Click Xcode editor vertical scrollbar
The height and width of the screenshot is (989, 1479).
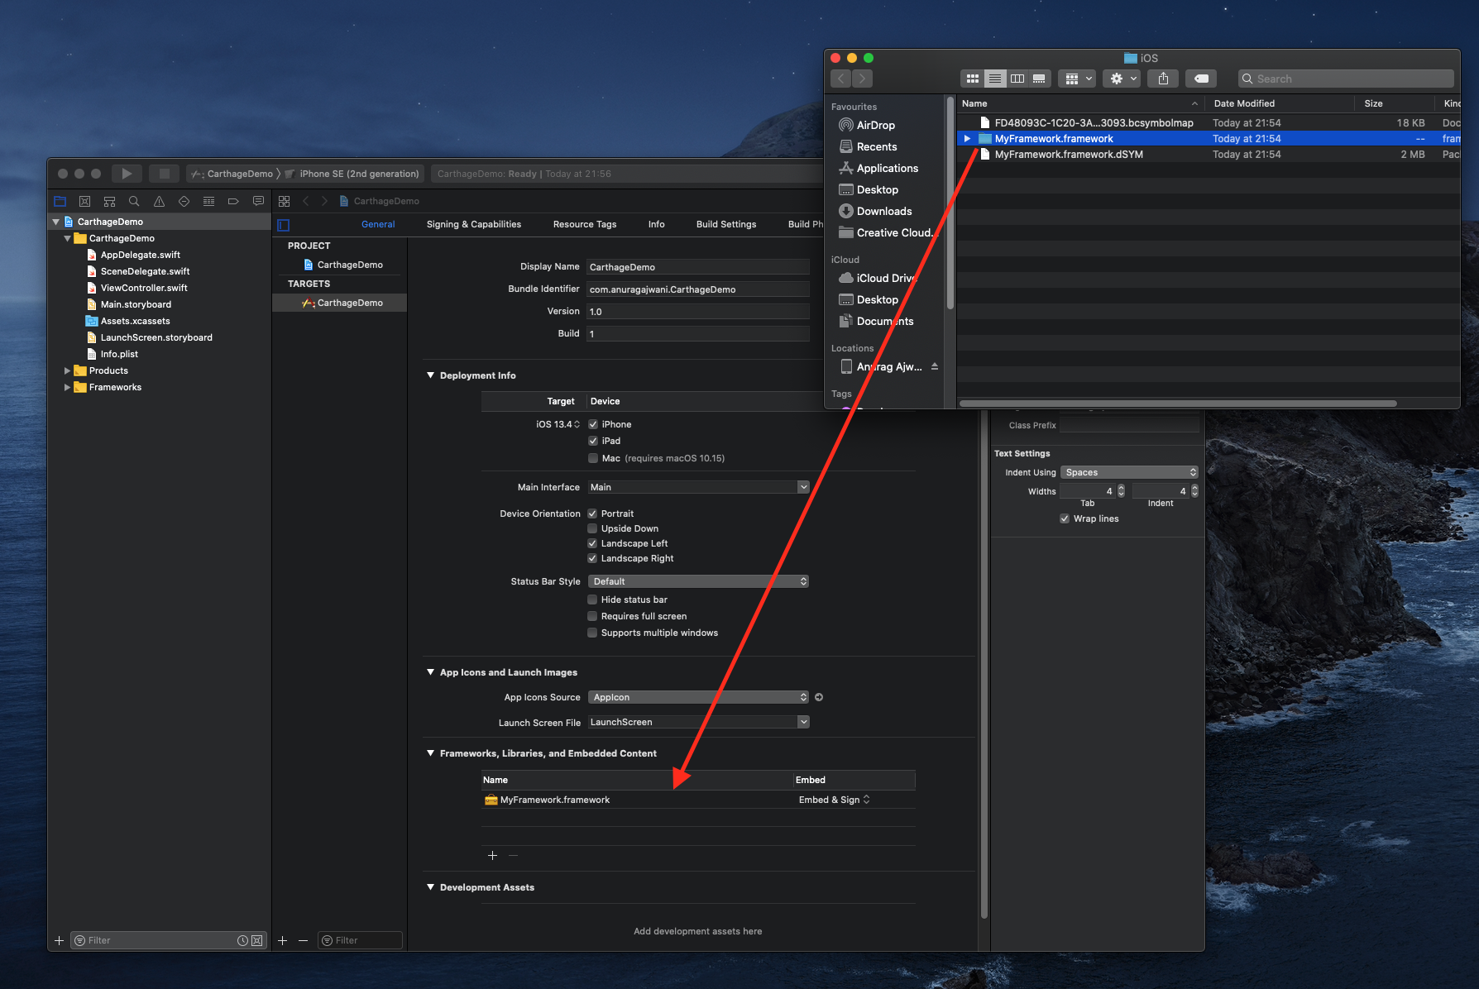984,666
